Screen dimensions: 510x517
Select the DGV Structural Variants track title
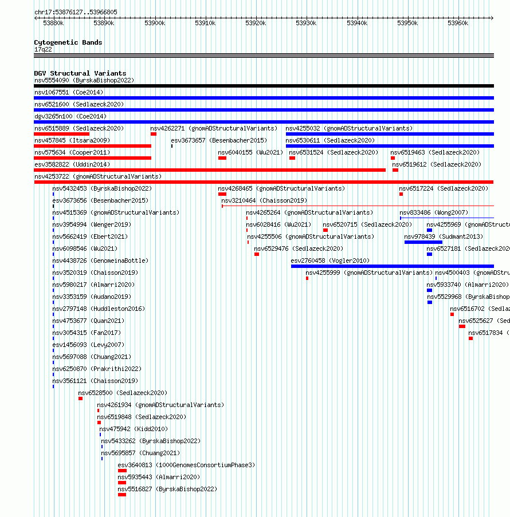(x=80, y=73)
